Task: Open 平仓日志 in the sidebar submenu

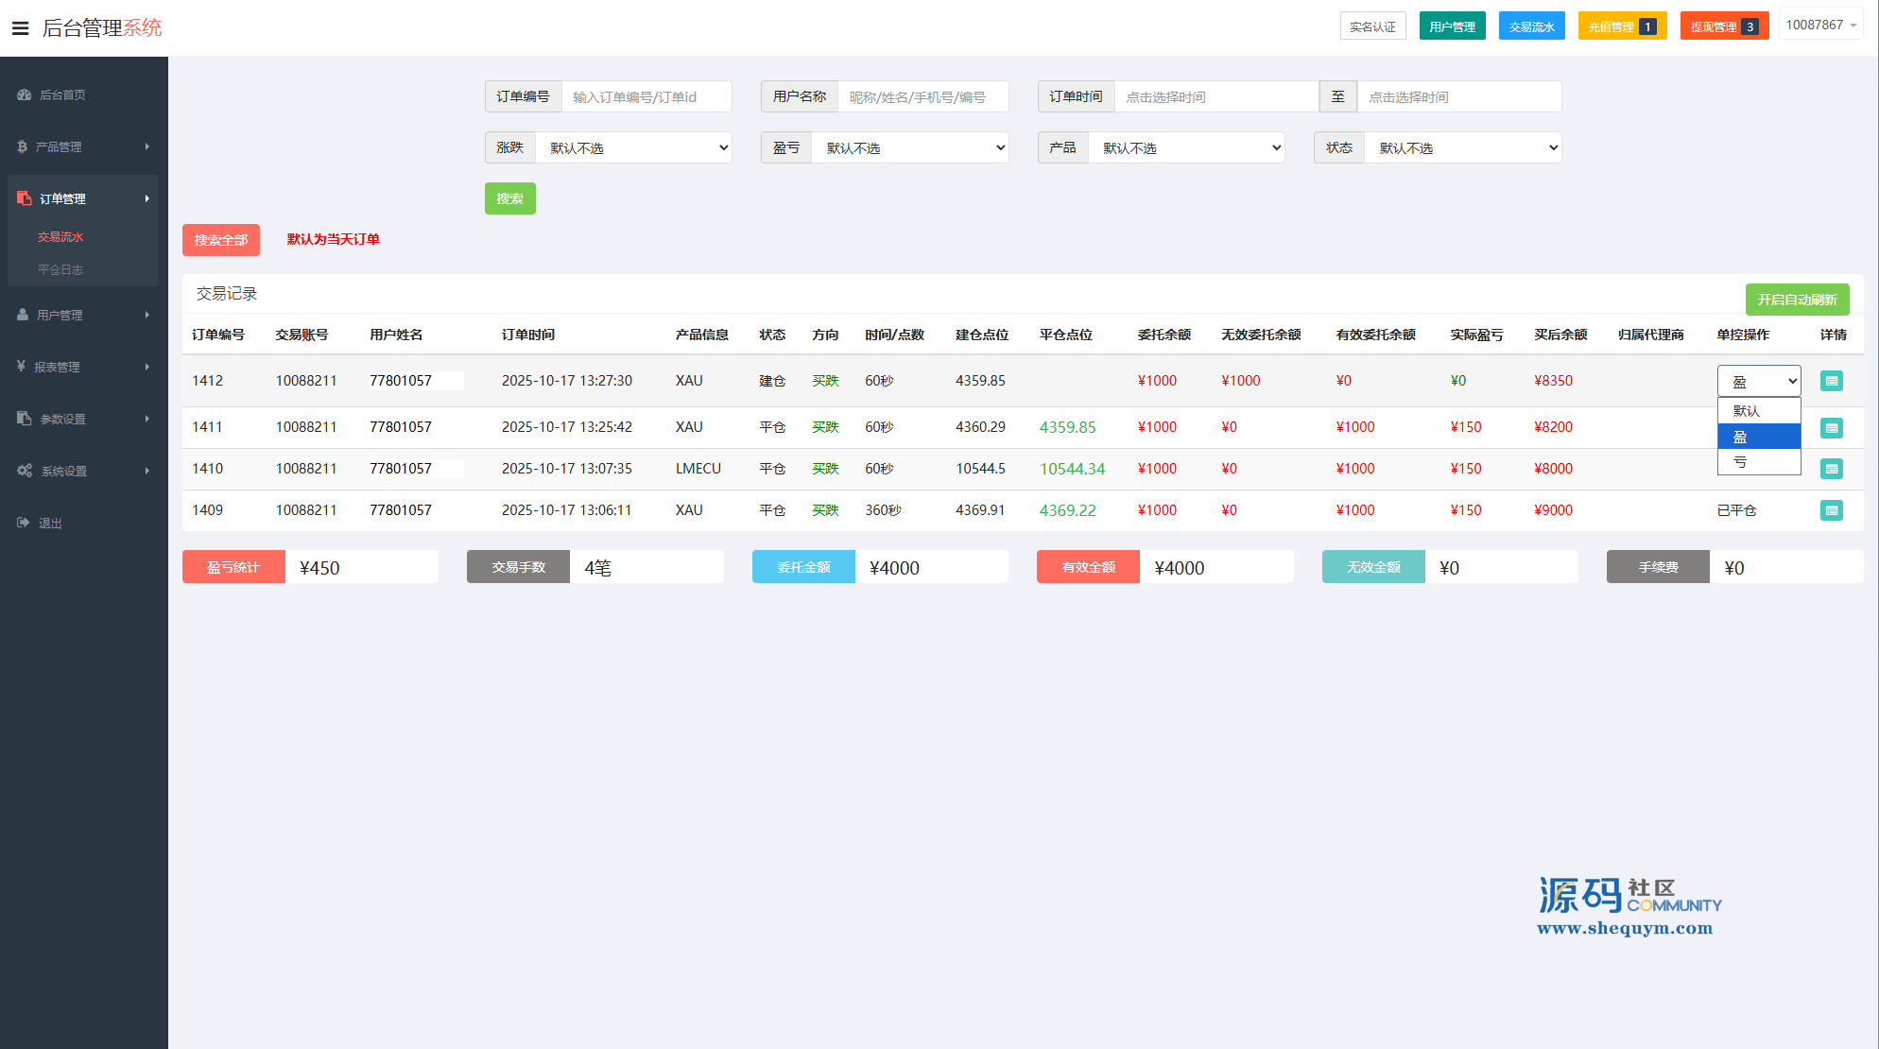Action: 60,269
